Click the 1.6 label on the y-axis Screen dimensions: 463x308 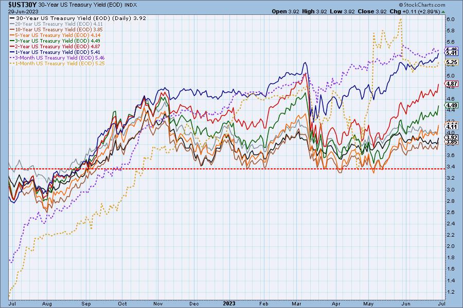coord(450,269)
